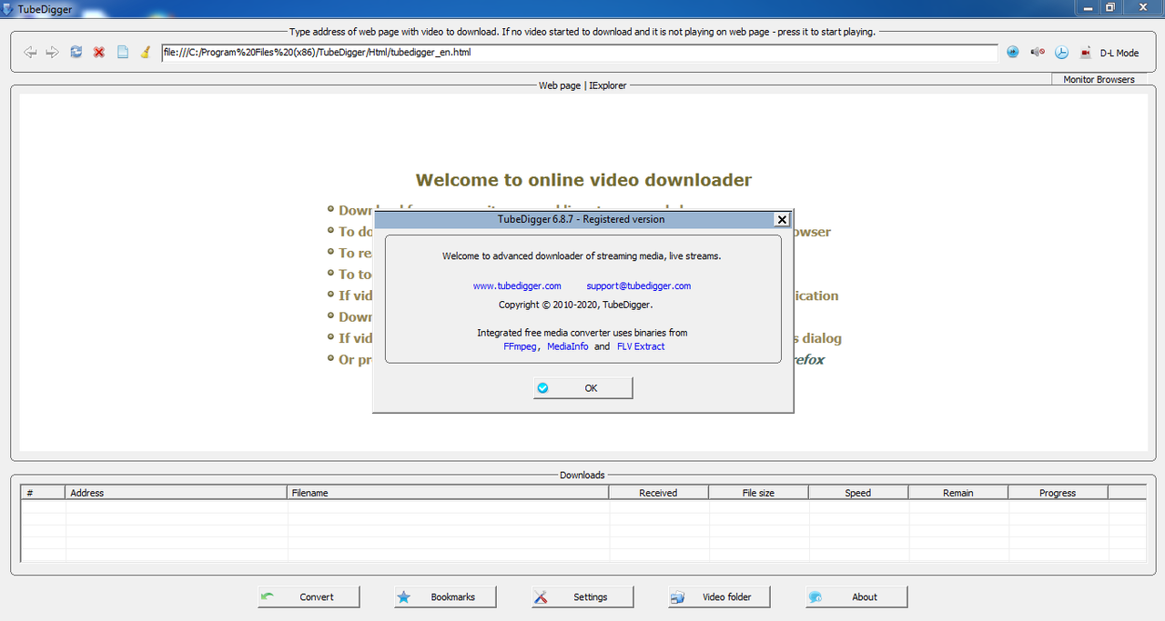Click the blue Go arrow next to address bar
The image size is (1165, 621).
1013,53
